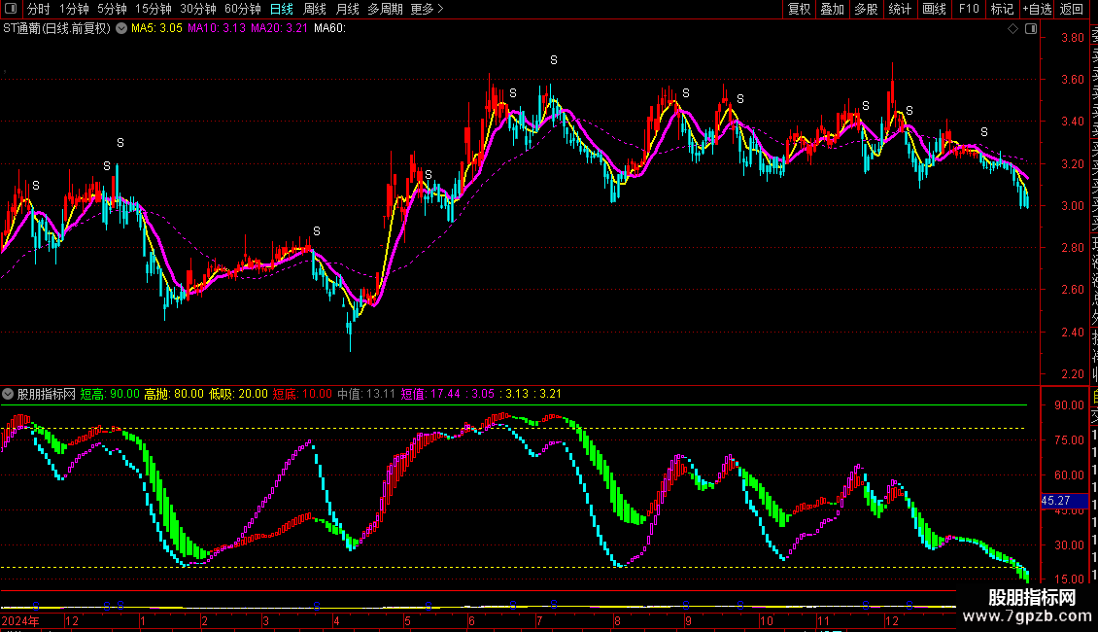Screen dimensions: 1098x632
Task: Click the diamond icon above price axis
Action: point(1013,29)
